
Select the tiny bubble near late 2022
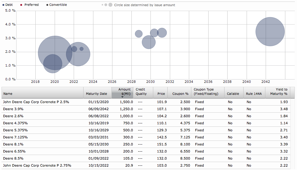(81, 49)
